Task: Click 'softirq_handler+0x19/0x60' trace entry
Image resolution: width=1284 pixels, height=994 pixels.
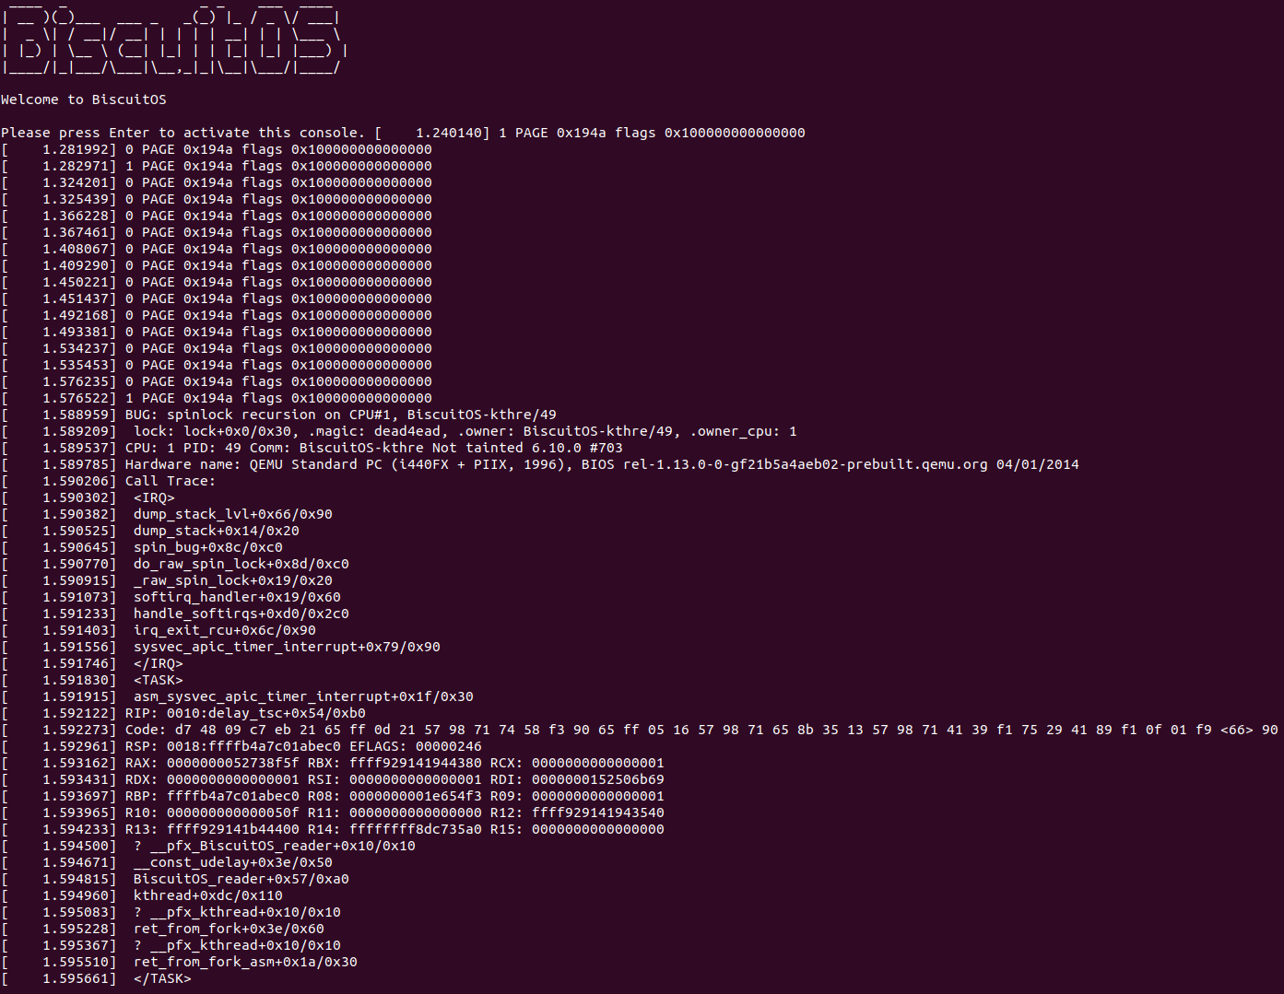Action: [x=237, y=597]
